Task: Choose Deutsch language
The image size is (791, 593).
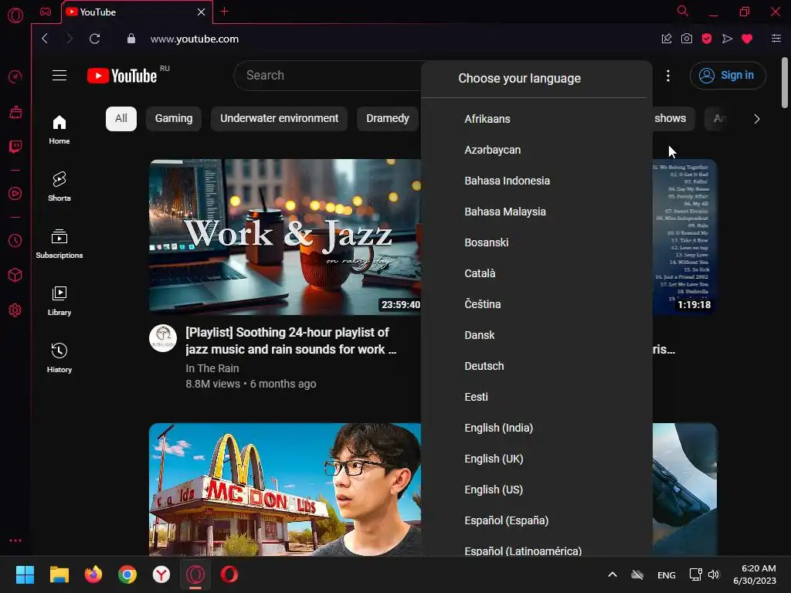Action: coord(537,366)
